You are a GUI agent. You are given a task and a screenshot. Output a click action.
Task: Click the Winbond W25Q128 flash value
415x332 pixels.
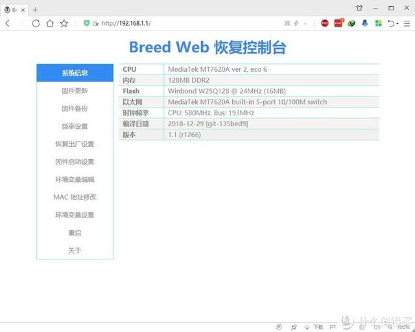(x=227, y=91)
